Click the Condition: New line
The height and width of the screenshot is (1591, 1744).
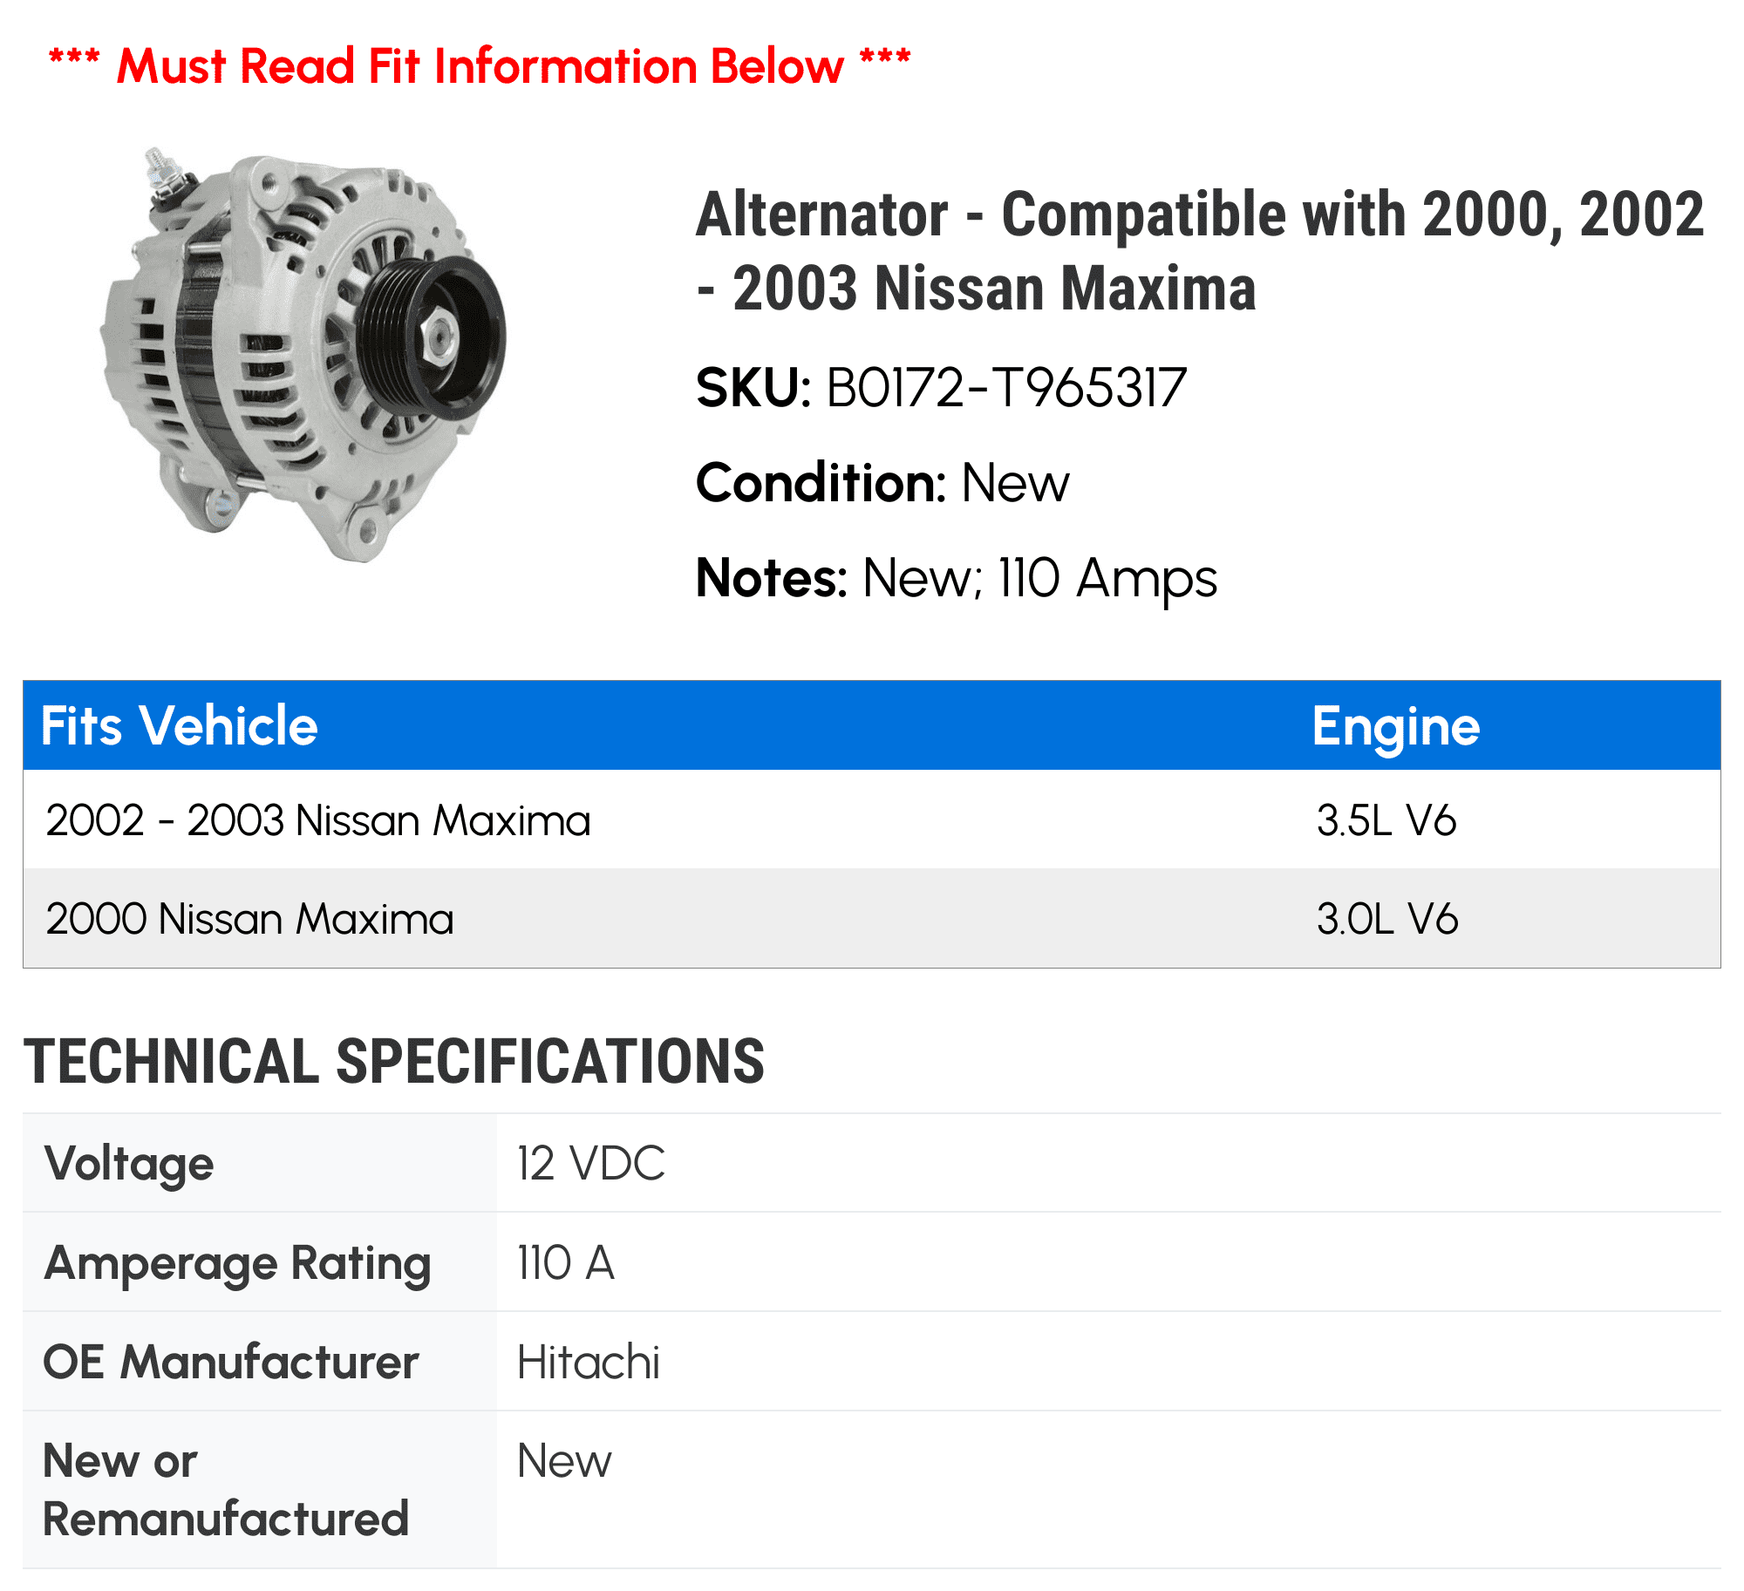pos(882,483)
